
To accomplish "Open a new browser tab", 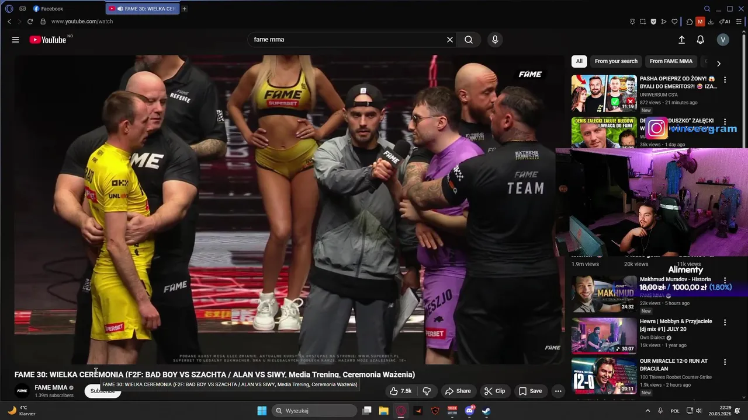I will point(185,9).
